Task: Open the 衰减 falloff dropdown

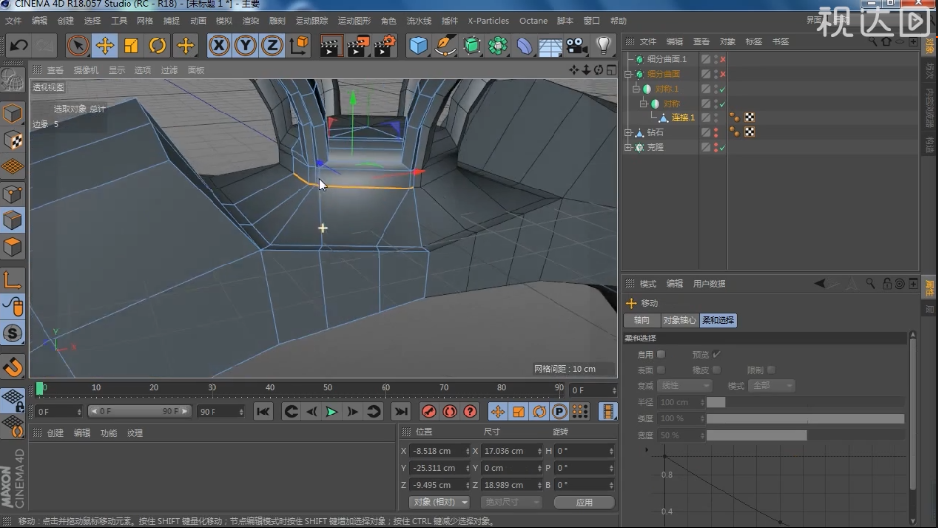Action: click(684, 386)
